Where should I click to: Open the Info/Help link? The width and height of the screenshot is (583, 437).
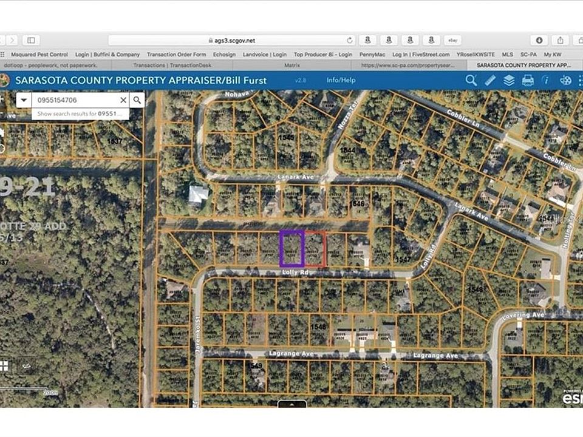pos(341,80)
